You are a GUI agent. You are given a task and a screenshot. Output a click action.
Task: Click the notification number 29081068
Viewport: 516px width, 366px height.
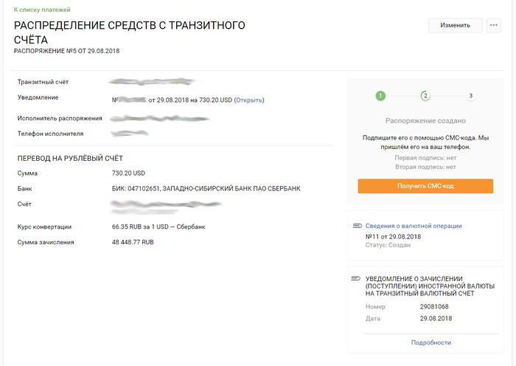point(435,306)
